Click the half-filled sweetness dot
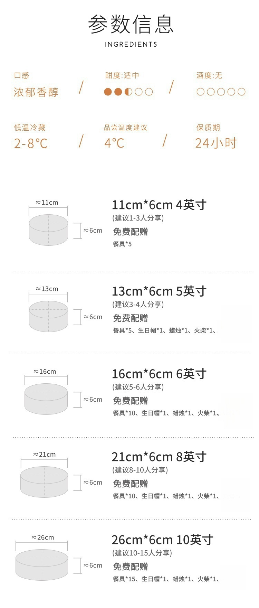The height and width of the screenshot is (608, 259). (x=128, y=92)
